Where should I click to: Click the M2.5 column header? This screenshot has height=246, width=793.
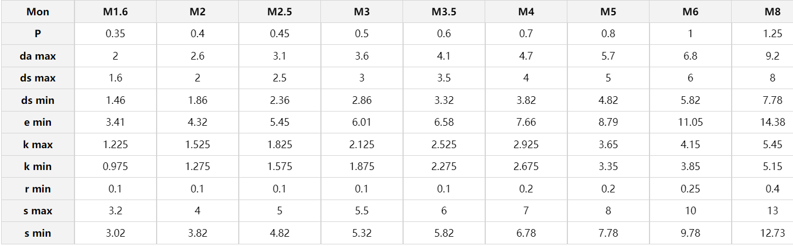[x=279, y=12]
